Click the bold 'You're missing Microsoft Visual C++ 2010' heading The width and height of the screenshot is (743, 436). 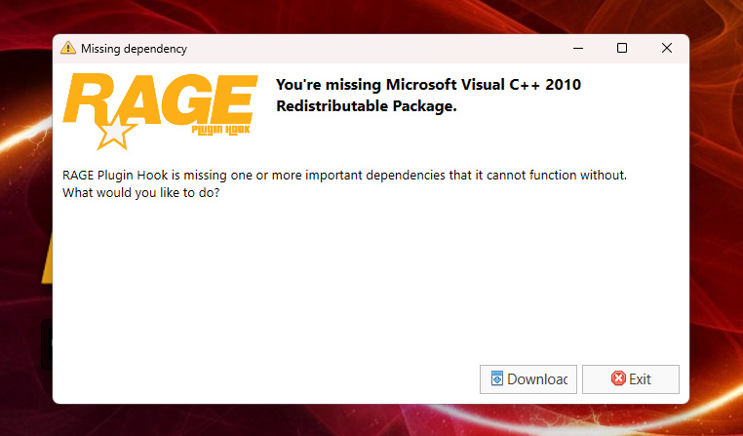point(428,85)
